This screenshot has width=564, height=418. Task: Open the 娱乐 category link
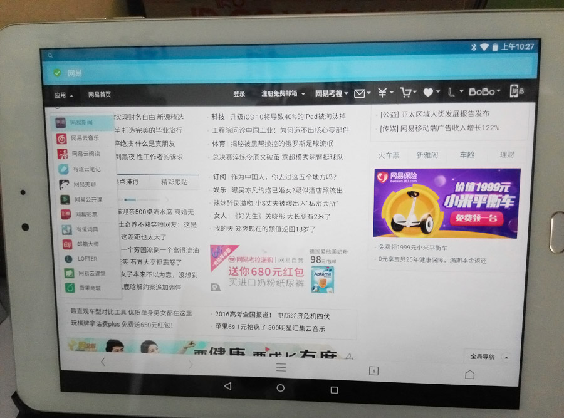click(x=219, y=190)
